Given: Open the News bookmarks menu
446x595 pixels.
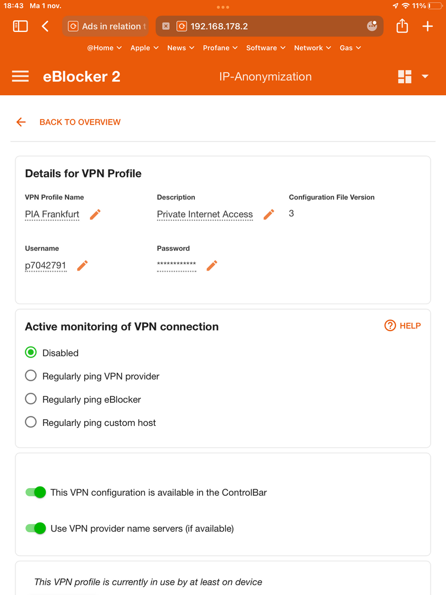Looking at the screenshot, I should (181, 48).
